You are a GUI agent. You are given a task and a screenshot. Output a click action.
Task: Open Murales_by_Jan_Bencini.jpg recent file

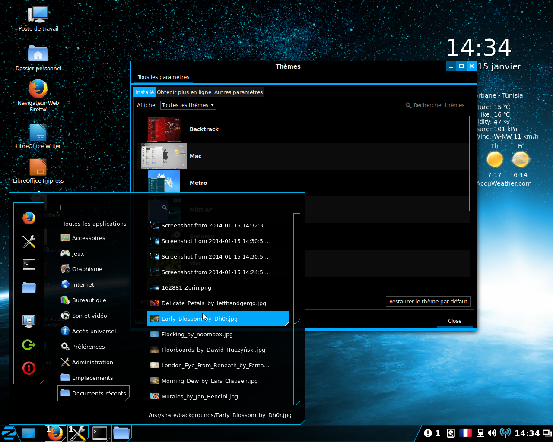218,397
